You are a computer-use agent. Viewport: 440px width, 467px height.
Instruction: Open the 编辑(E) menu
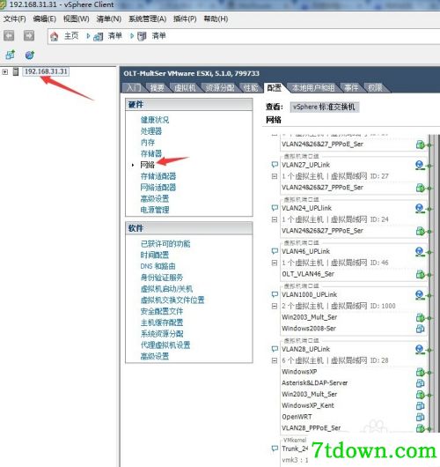pyautogui.click(x=45, y=19)
